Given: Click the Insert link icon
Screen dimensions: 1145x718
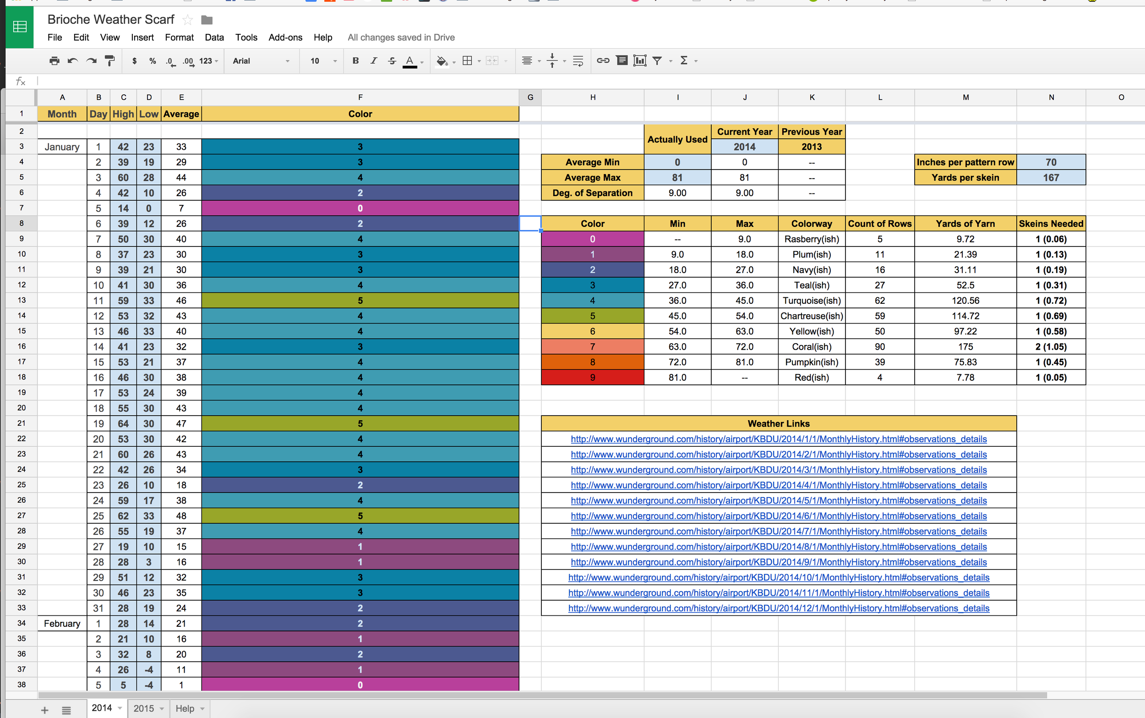Looking at the screenshot, I should click(603, 60).
